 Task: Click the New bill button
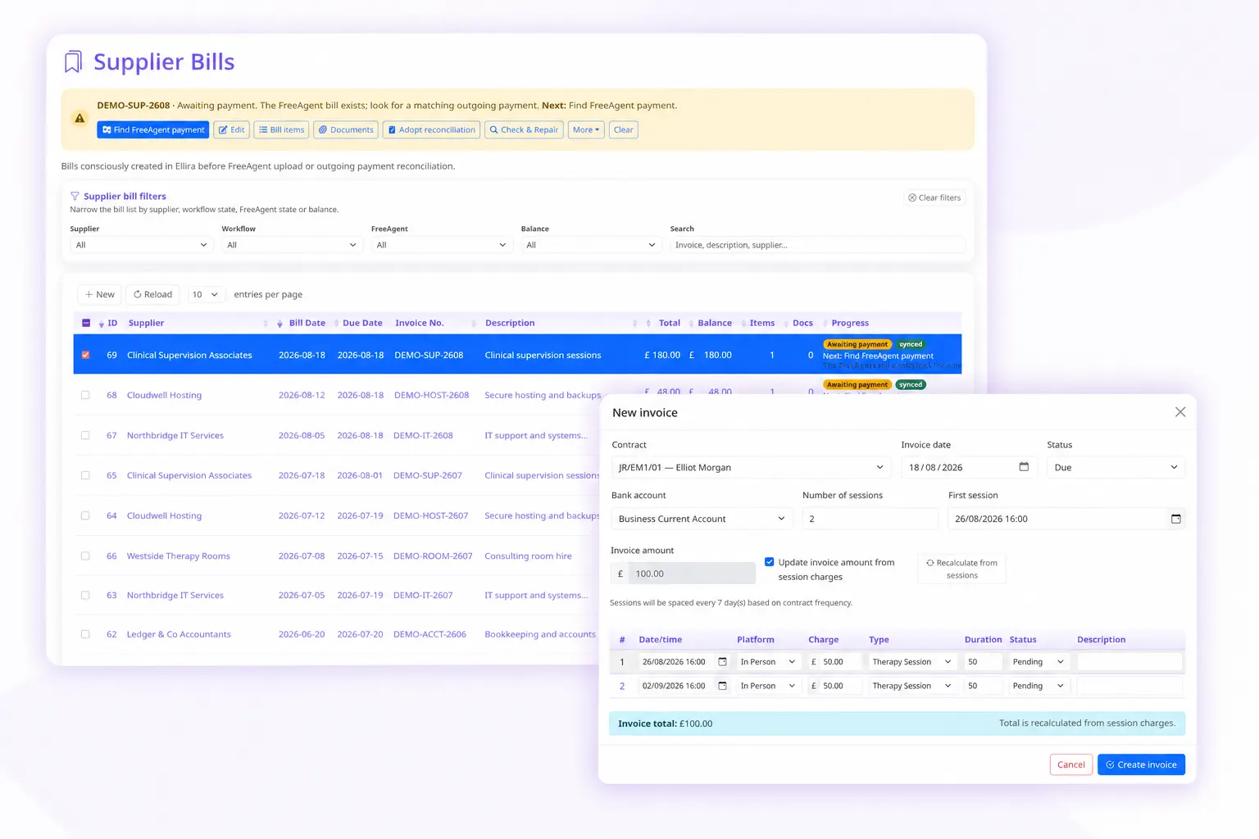(x=99, y=294)
